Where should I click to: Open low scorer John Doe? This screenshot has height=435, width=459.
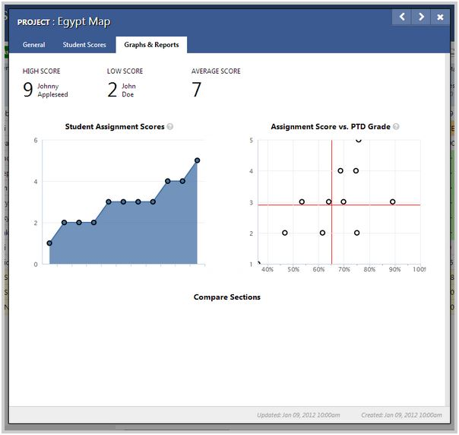(129, 90)
